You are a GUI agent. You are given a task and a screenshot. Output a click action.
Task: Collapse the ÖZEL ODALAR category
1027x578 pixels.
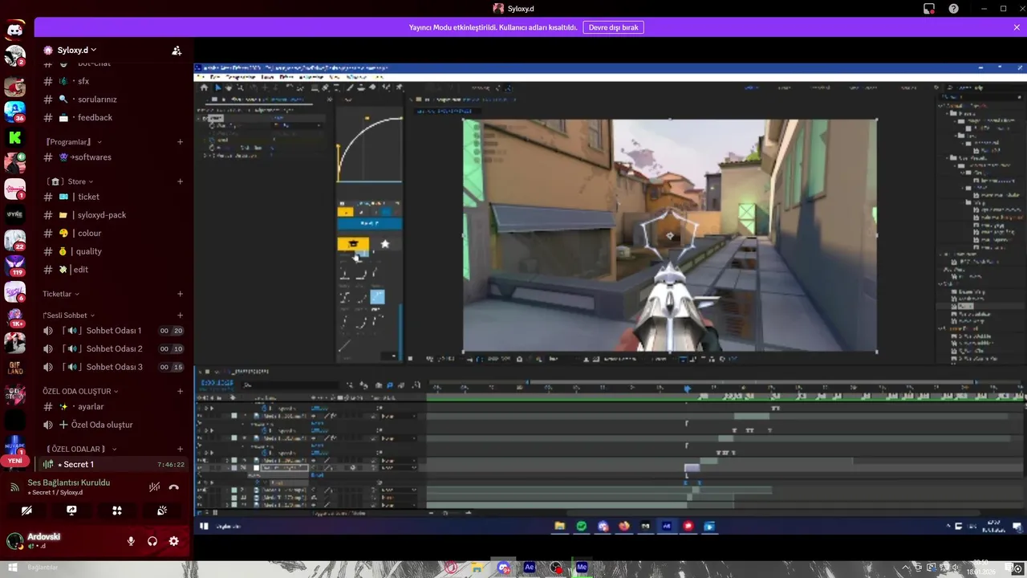pyautogui.click(x=80, y=449)
